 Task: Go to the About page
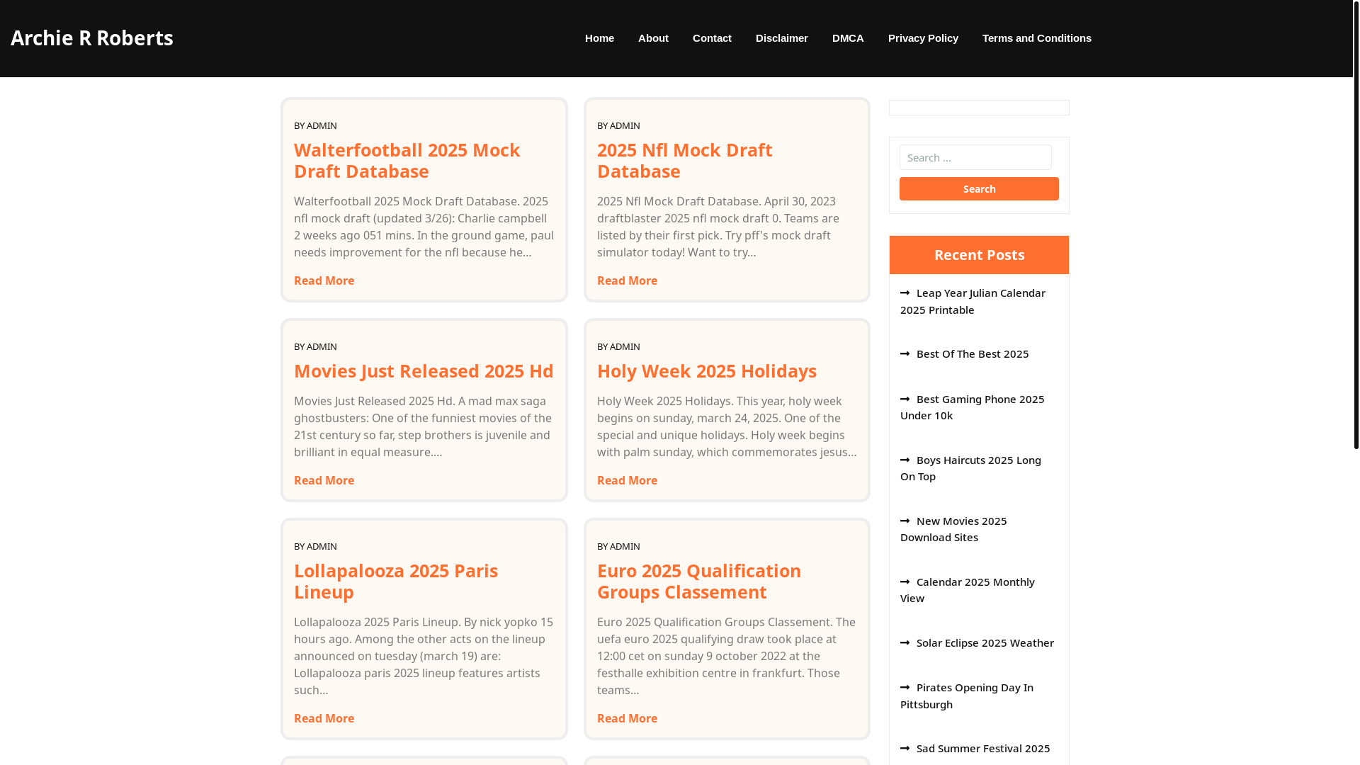pyautogui.click(x=653, y=38)
